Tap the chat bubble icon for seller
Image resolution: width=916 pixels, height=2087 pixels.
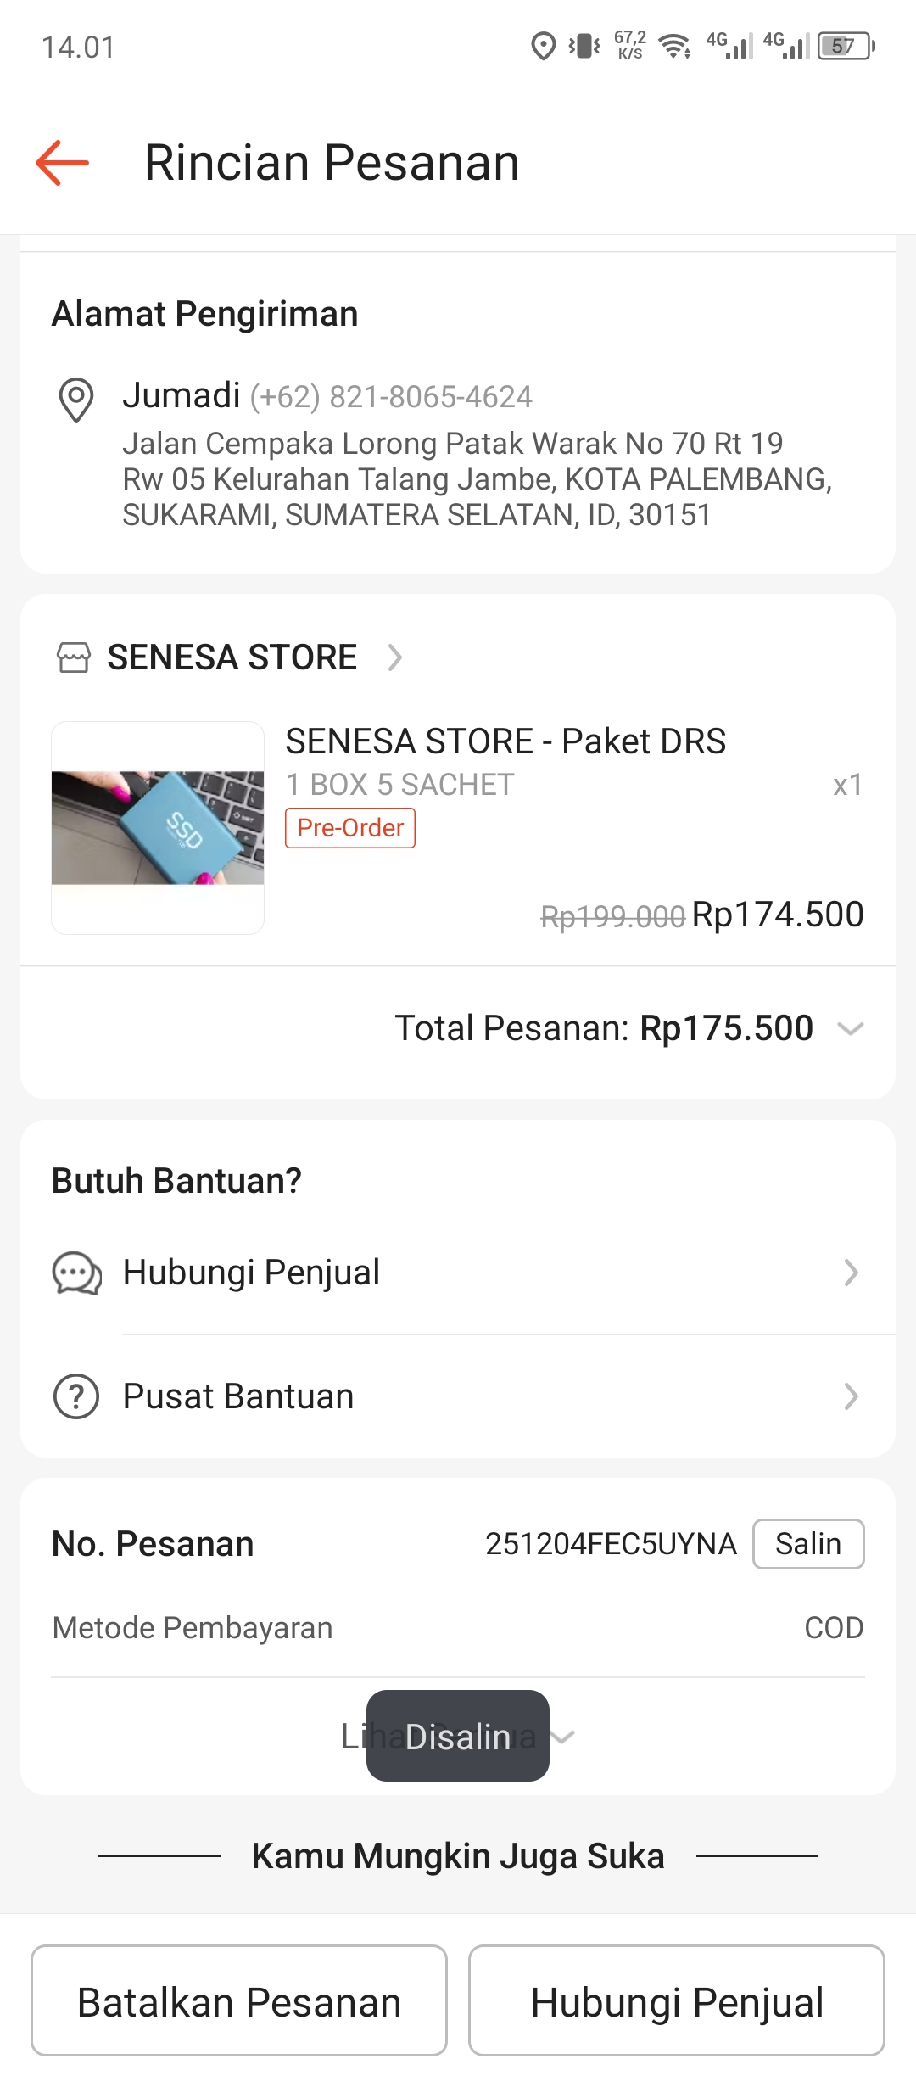pos(76,1273)
